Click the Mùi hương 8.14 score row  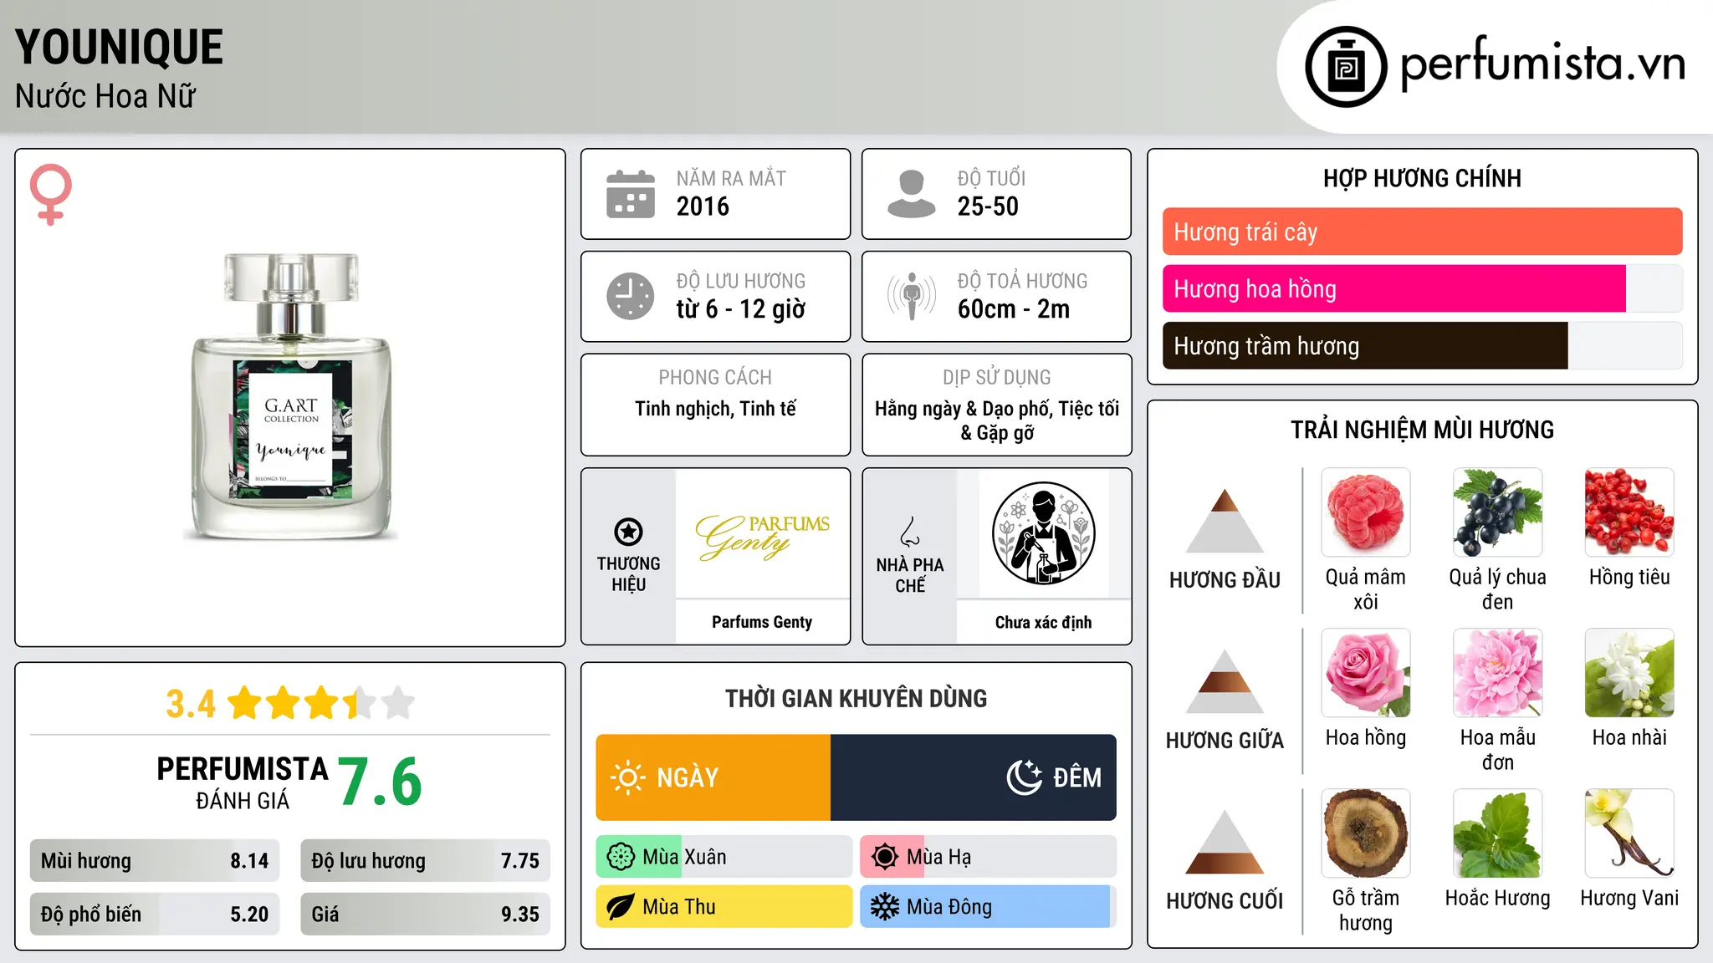click(x=155, y=860)
